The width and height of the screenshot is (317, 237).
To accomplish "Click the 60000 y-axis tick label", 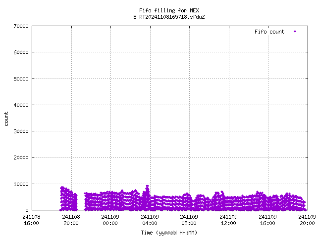I will pyautogui.click(x=21, y=53).
